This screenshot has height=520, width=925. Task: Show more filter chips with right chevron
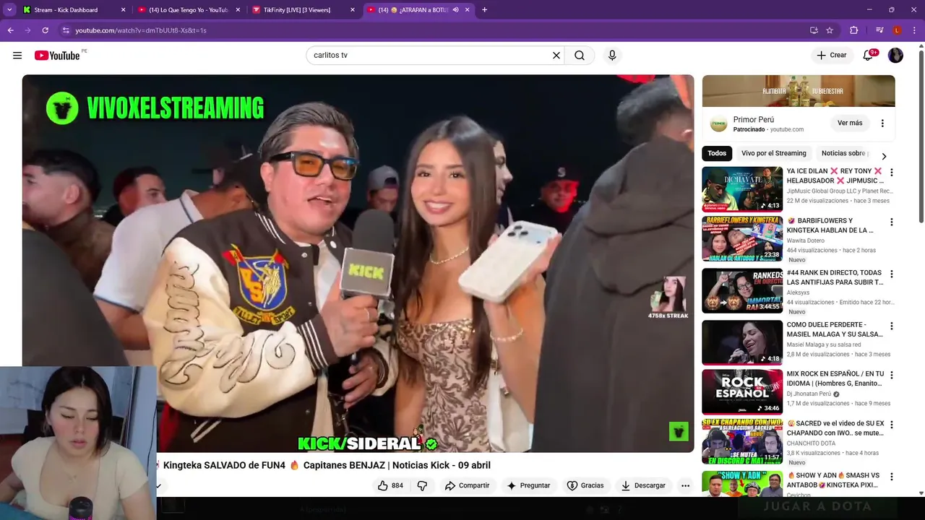[884, 156]
